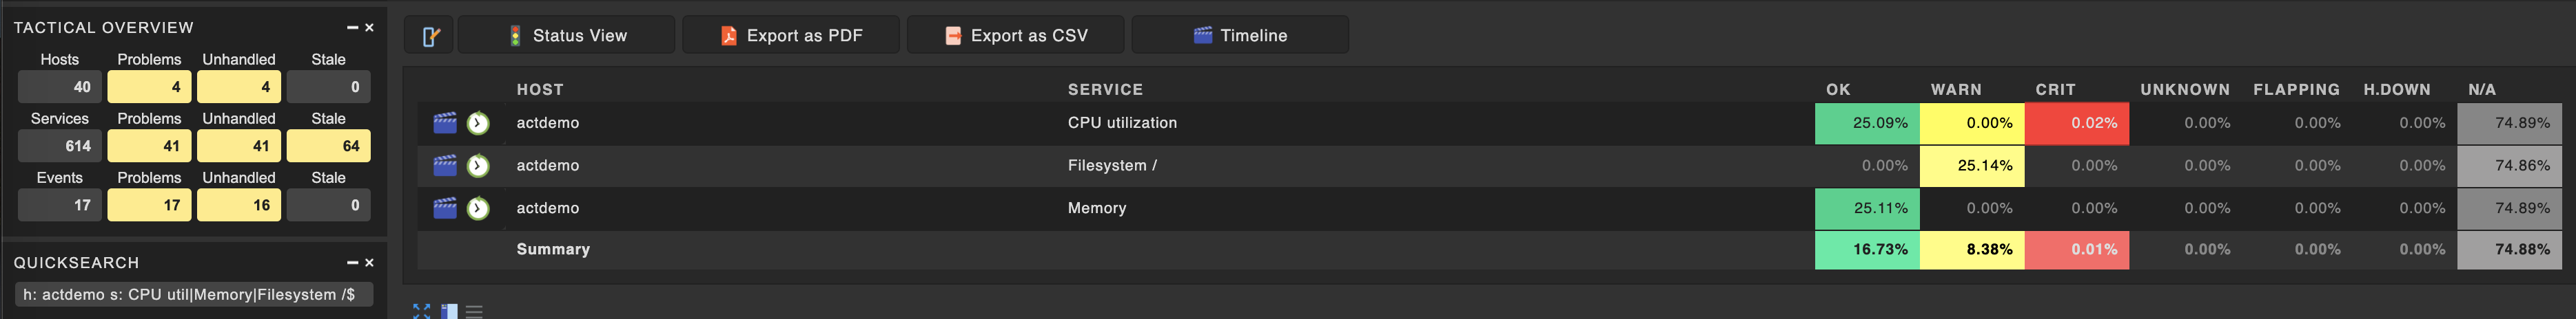Export the report as CSV
This screenshot has height=319, width=2576.
[x=1016, y=36]
